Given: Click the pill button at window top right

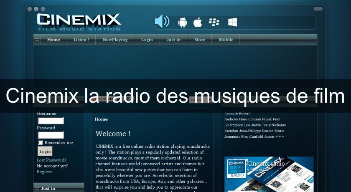Looking at the screenshot, I should coord(318,9).
